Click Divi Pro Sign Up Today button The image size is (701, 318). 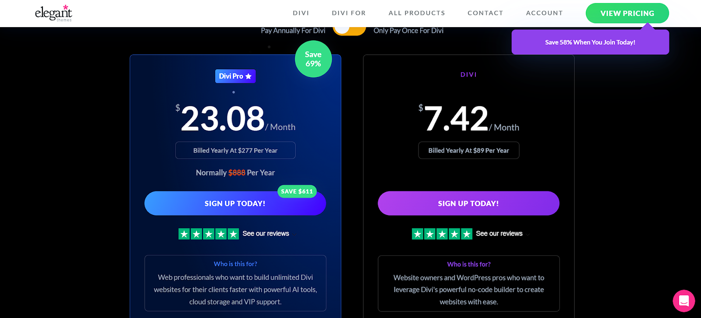coord(235,203)
